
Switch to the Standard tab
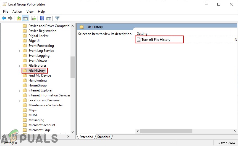(x=104, y=137)
